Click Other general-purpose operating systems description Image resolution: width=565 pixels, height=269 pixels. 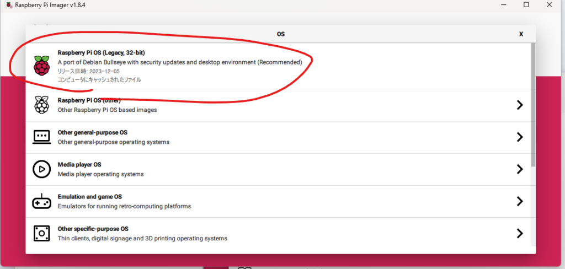[114, 142]
